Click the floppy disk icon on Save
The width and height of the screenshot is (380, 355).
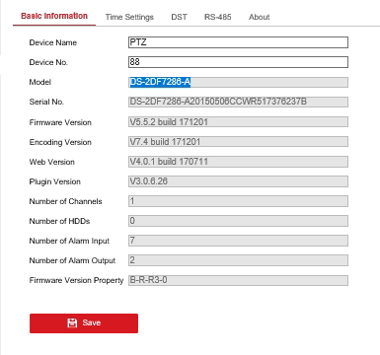tap(72, 323)
